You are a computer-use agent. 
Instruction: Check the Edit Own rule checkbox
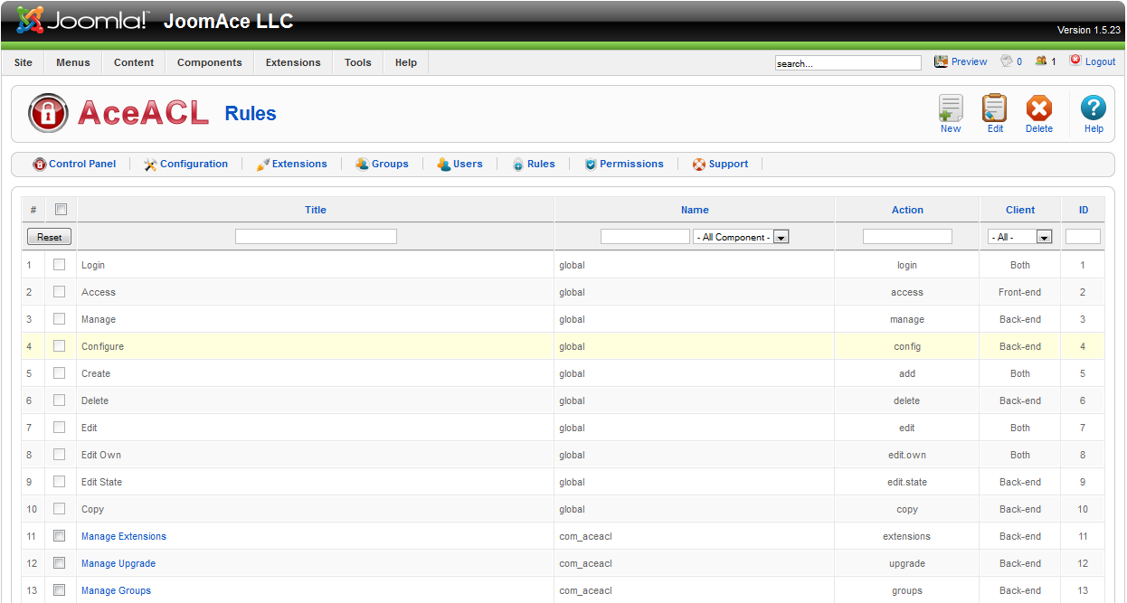click(x=60, y=455)
